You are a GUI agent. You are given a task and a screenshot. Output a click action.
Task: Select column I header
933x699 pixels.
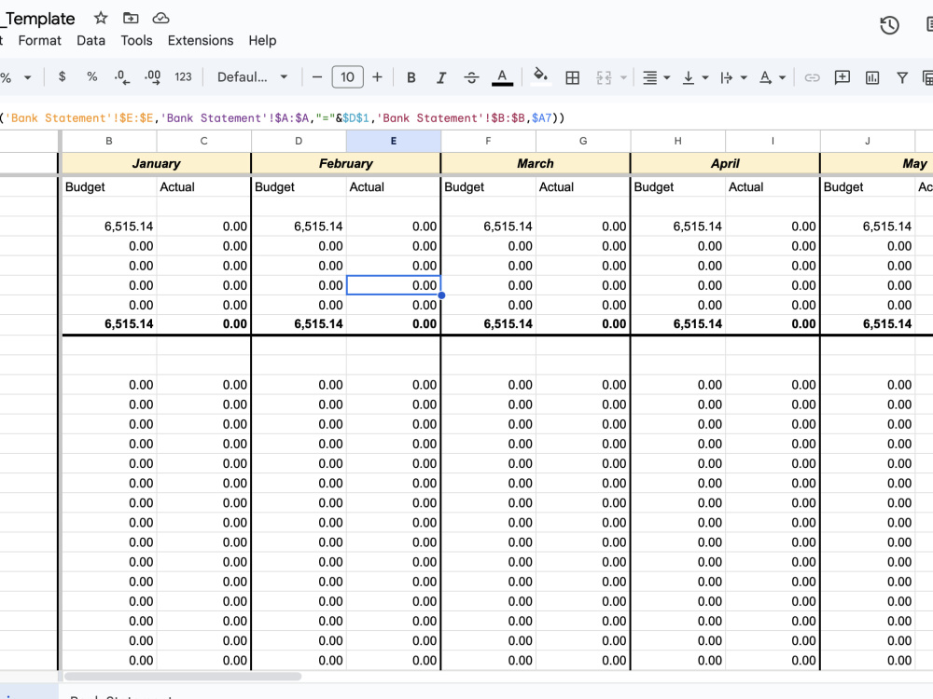tap(773, 141)
